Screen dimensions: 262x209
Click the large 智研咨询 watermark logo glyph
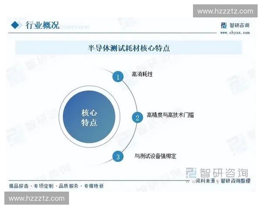coord(191,172)
